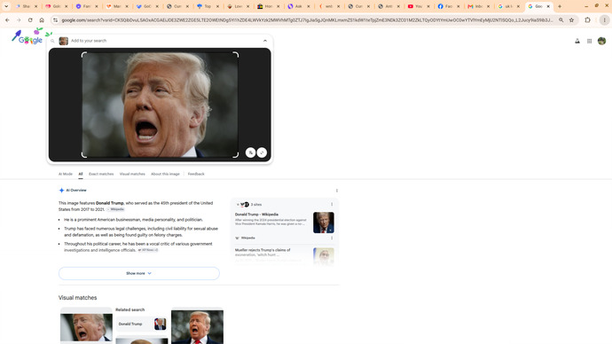612x344 pixels.
Task: Click the expand-arrows round button on the image
Action: 262,152
